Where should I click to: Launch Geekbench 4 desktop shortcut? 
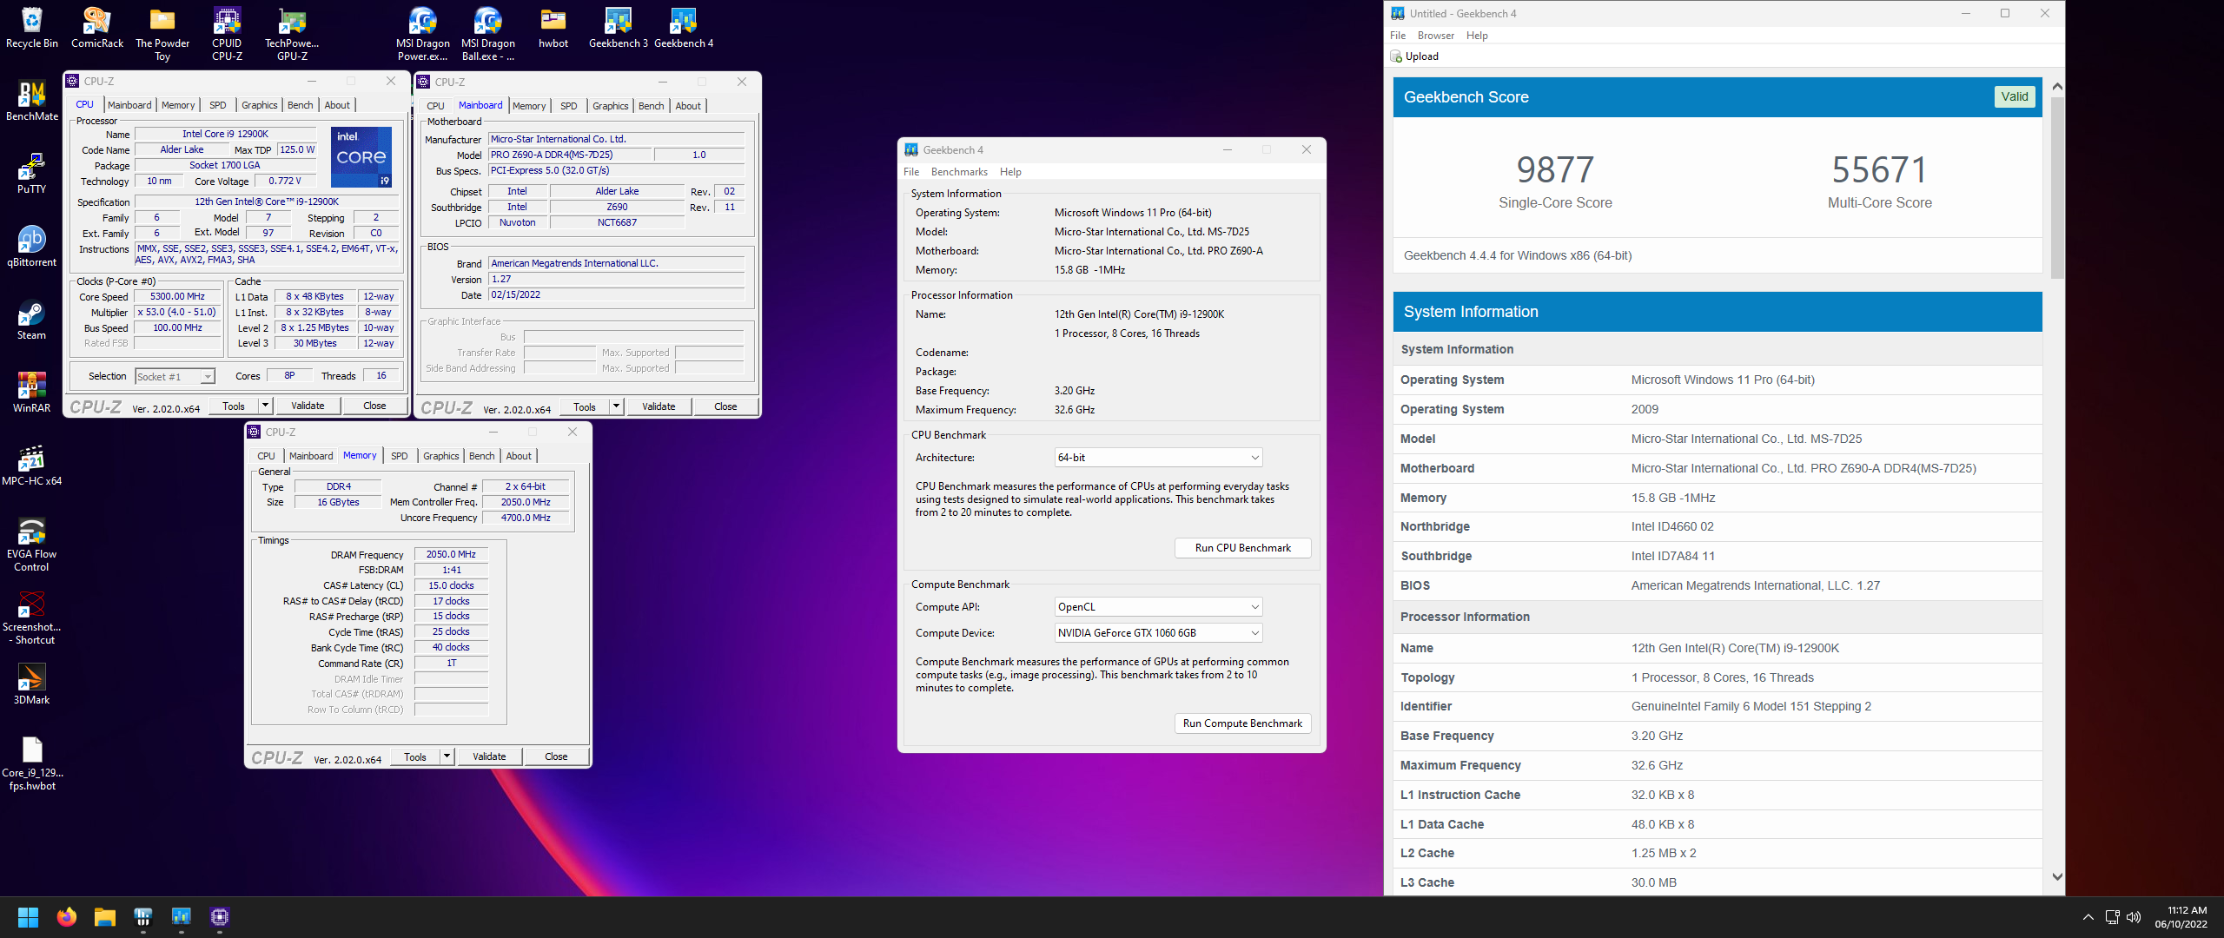(684, 28)
